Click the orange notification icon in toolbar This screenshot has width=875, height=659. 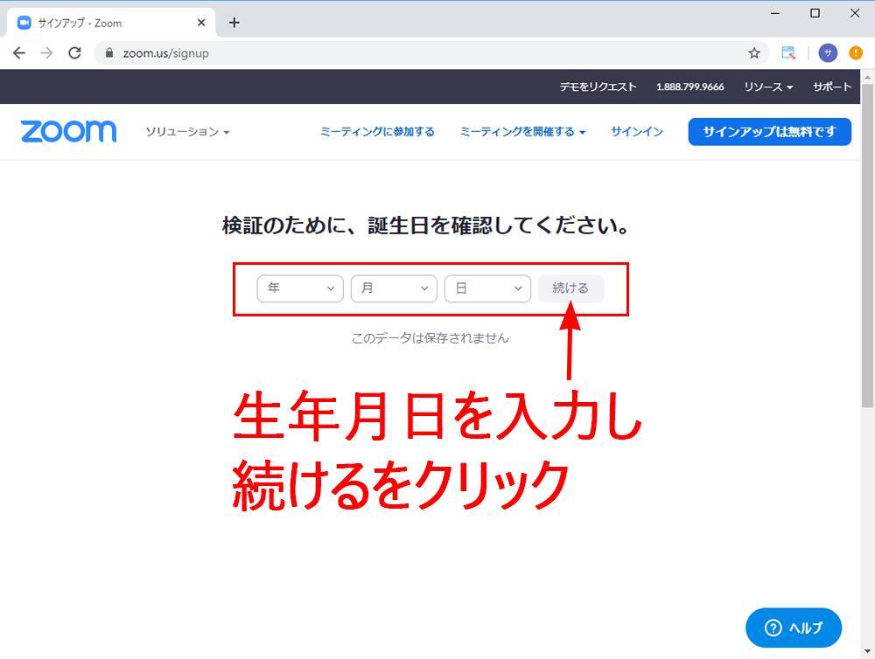point(856,53)
